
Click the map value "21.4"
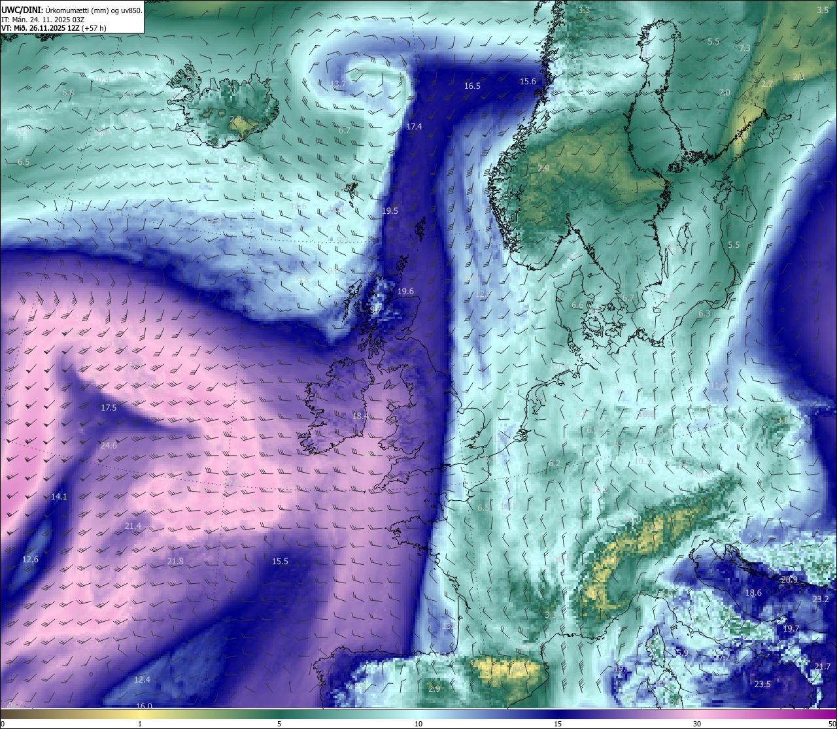pyautogui.click(x=133, y=526)
